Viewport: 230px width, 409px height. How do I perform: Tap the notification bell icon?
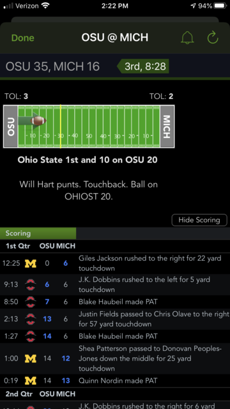coord(187,38)
